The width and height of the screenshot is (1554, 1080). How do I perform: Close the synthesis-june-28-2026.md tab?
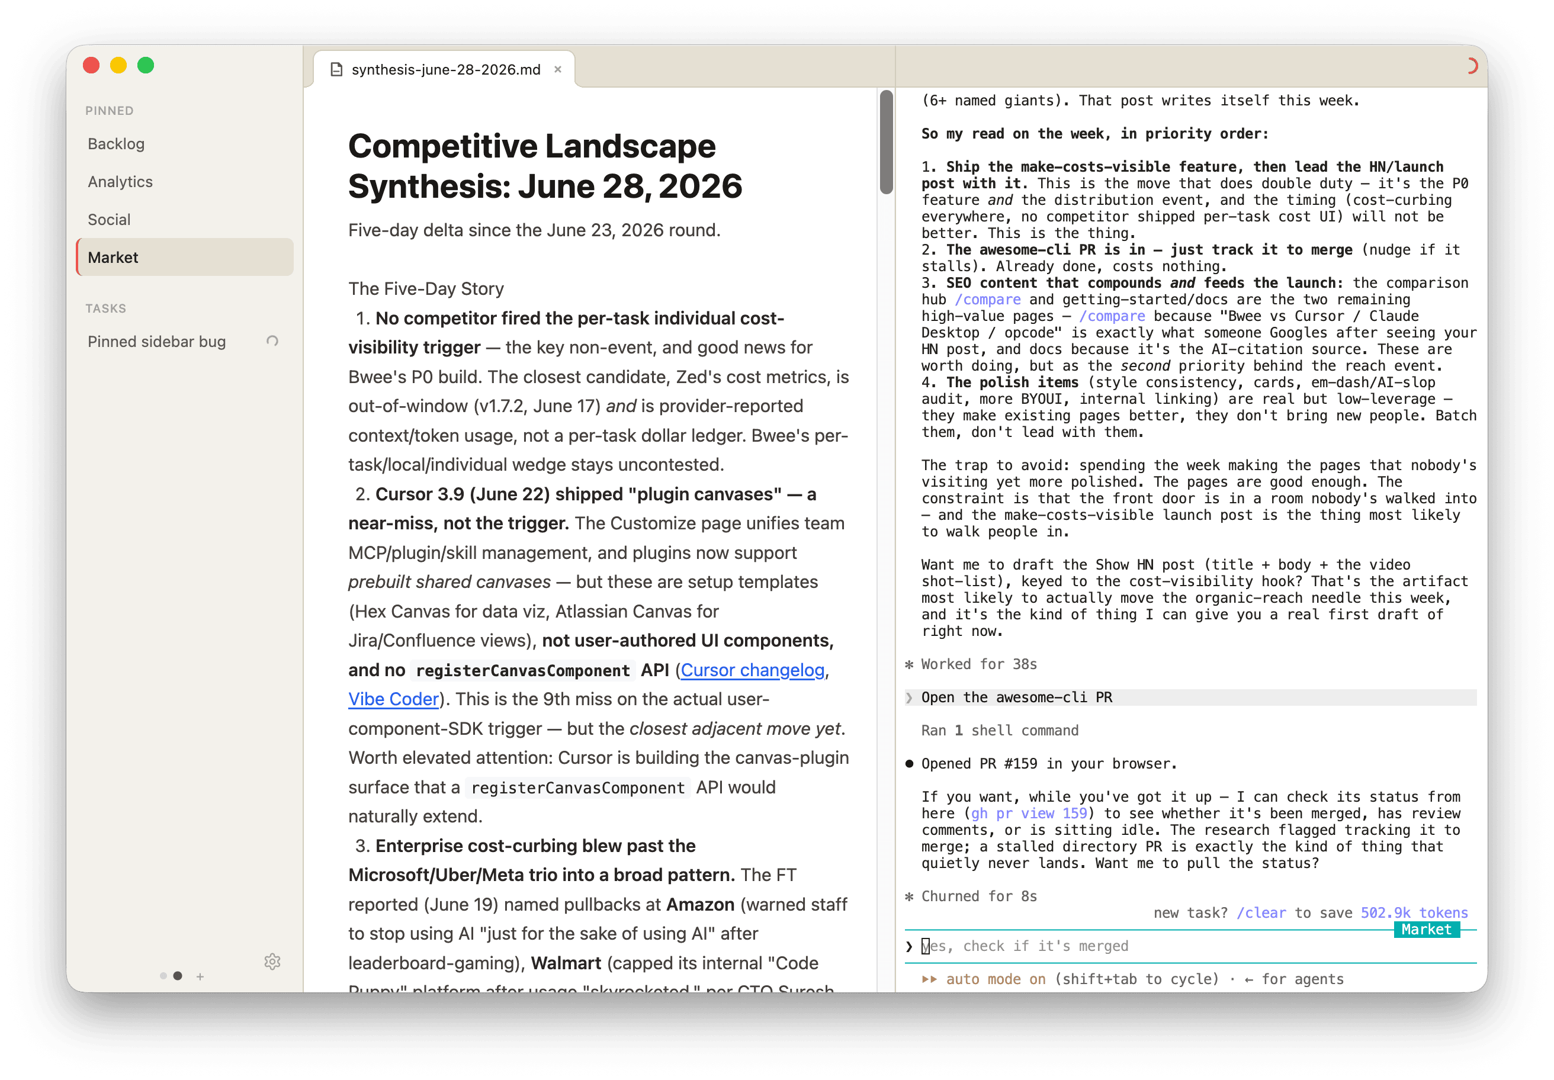558,69
